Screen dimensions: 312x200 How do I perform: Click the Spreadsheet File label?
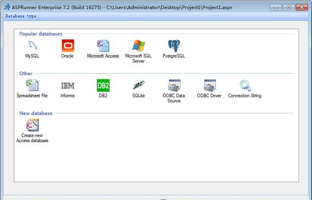(x=32, y=96)
